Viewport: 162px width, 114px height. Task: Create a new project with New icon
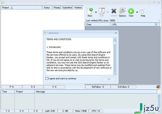tap(90, 12)
